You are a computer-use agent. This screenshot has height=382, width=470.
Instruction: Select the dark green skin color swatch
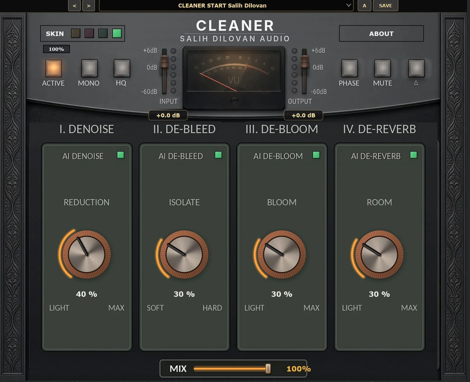coord(103,33)
